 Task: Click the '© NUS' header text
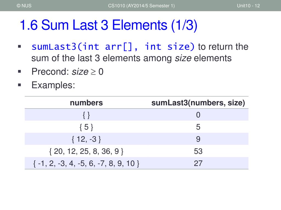click(24, 6)
